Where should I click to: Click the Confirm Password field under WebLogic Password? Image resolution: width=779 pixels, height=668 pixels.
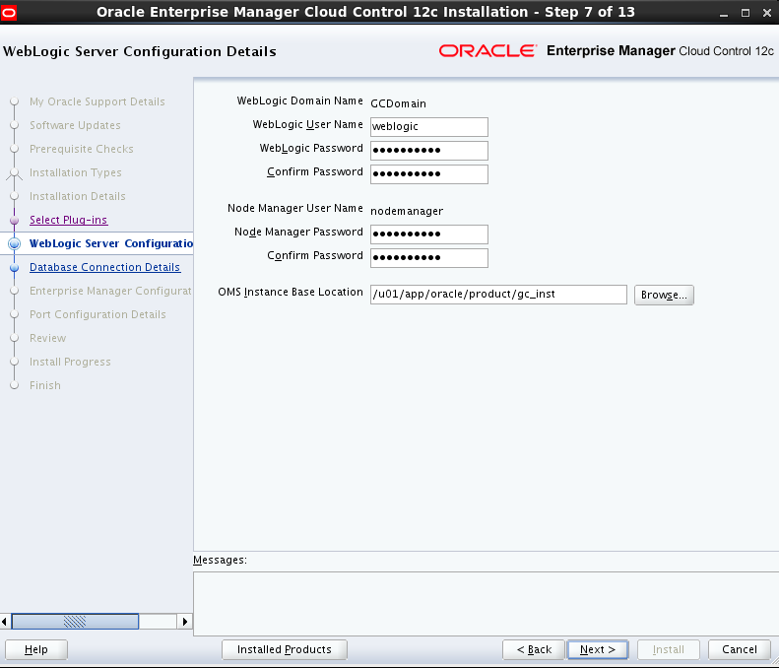(429, 174)
